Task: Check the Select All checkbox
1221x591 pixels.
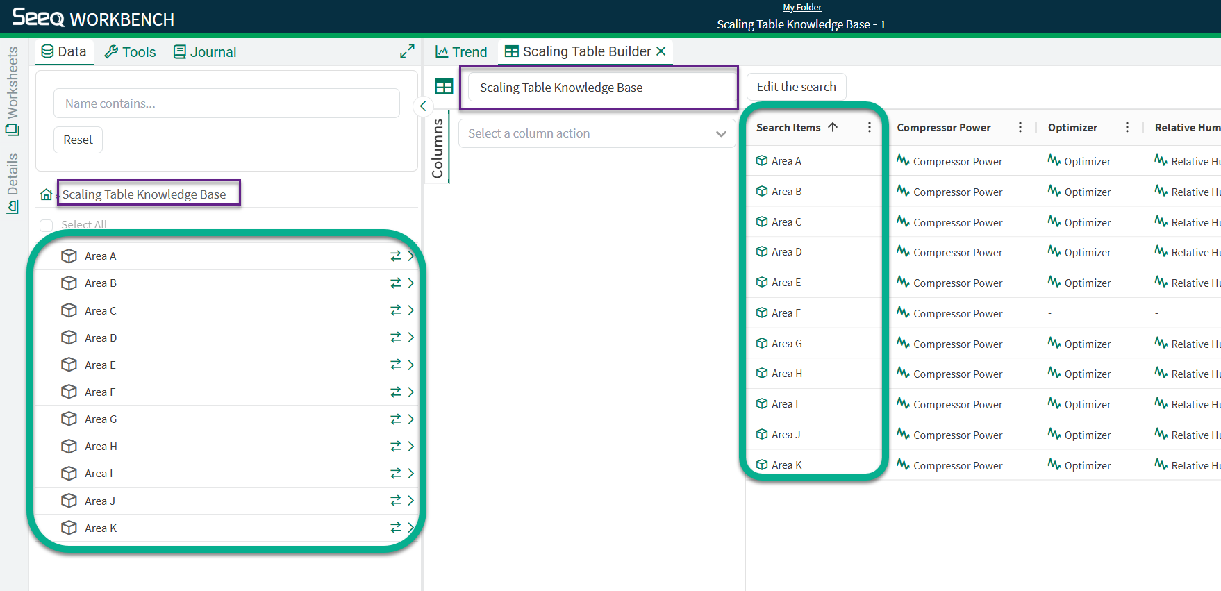Action: pos(47,225)
